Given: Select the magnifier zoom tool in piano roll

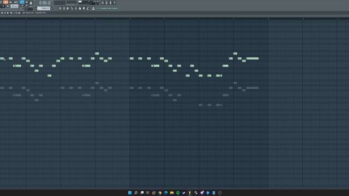Looking at the screenshot, I should [16, 13].
